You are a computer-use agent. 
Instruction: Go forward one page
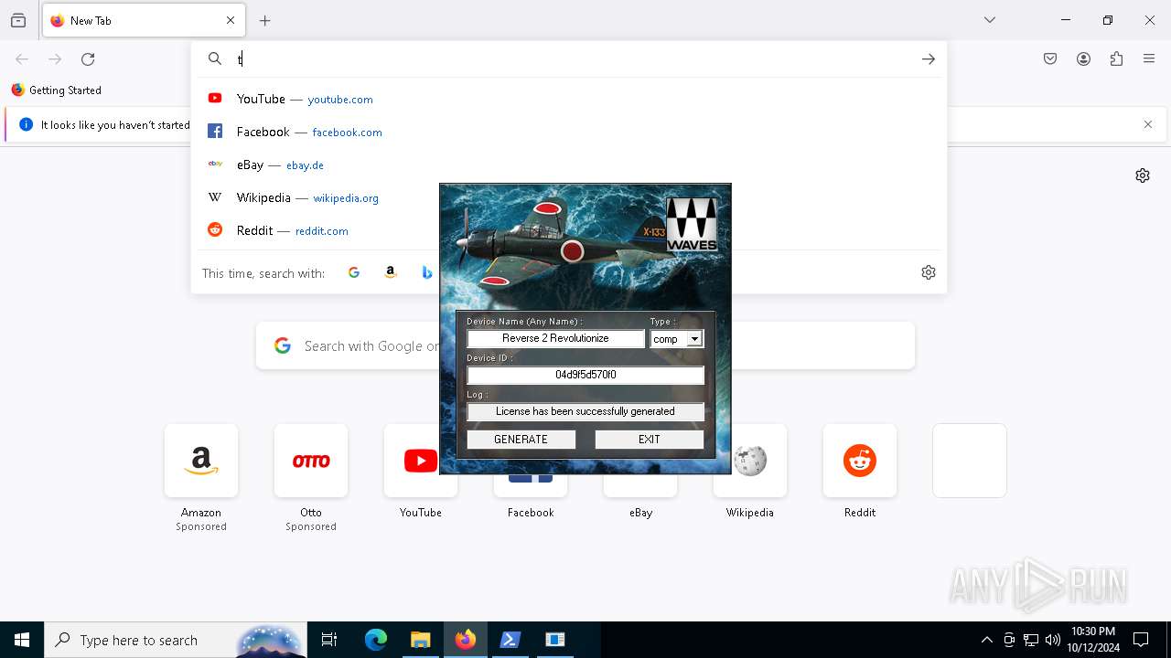click(x=55, y=59)
